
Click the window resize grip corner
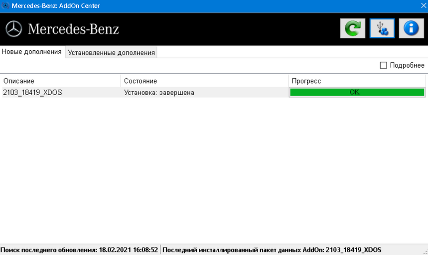(x=426, y=253)
